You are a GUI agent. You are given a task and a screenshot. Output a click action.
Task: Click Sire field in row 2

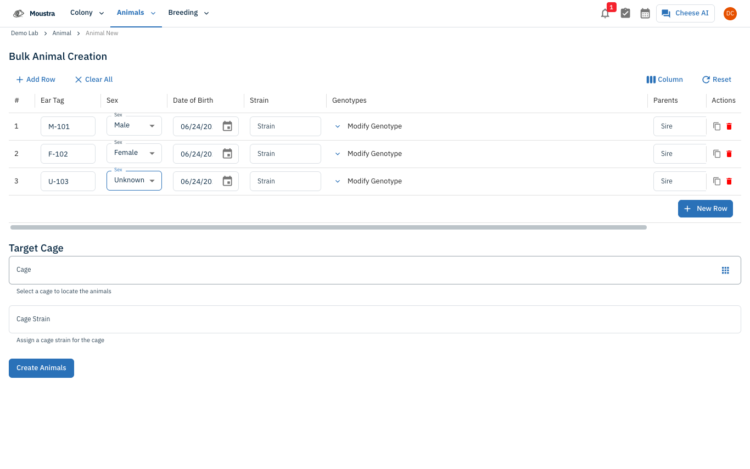(680, 154)
